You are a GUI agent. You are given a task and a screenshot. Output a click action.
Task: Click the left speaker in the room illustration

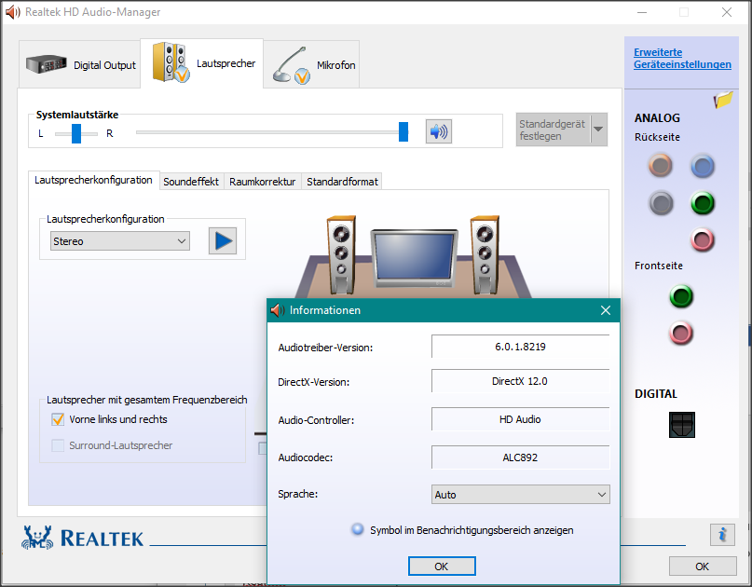pos(341,254)
